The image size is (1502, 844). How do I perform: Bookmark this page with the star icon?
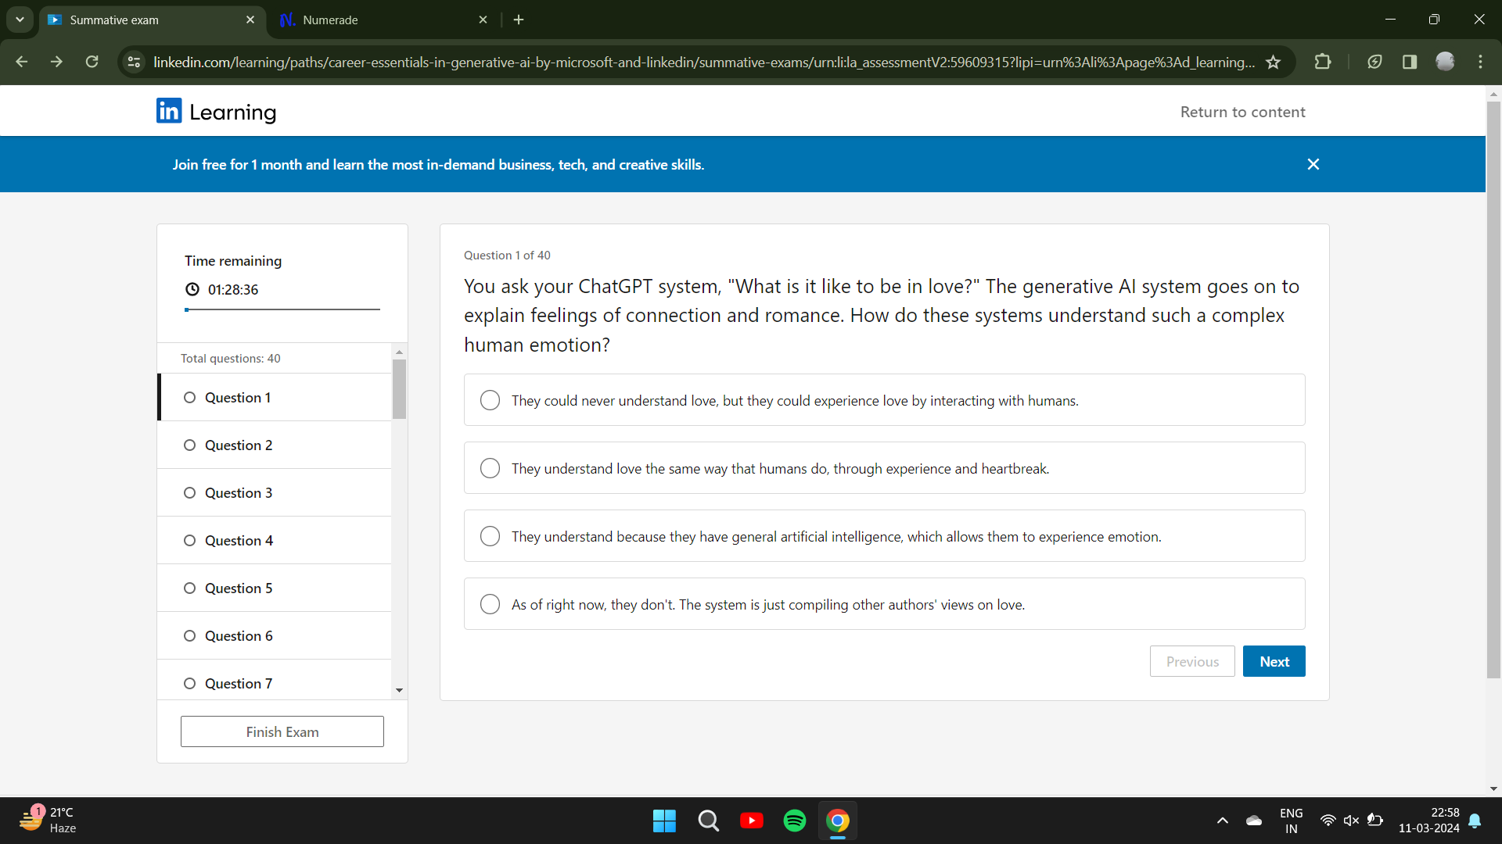pyautogui.click(x=1273, y=62)
